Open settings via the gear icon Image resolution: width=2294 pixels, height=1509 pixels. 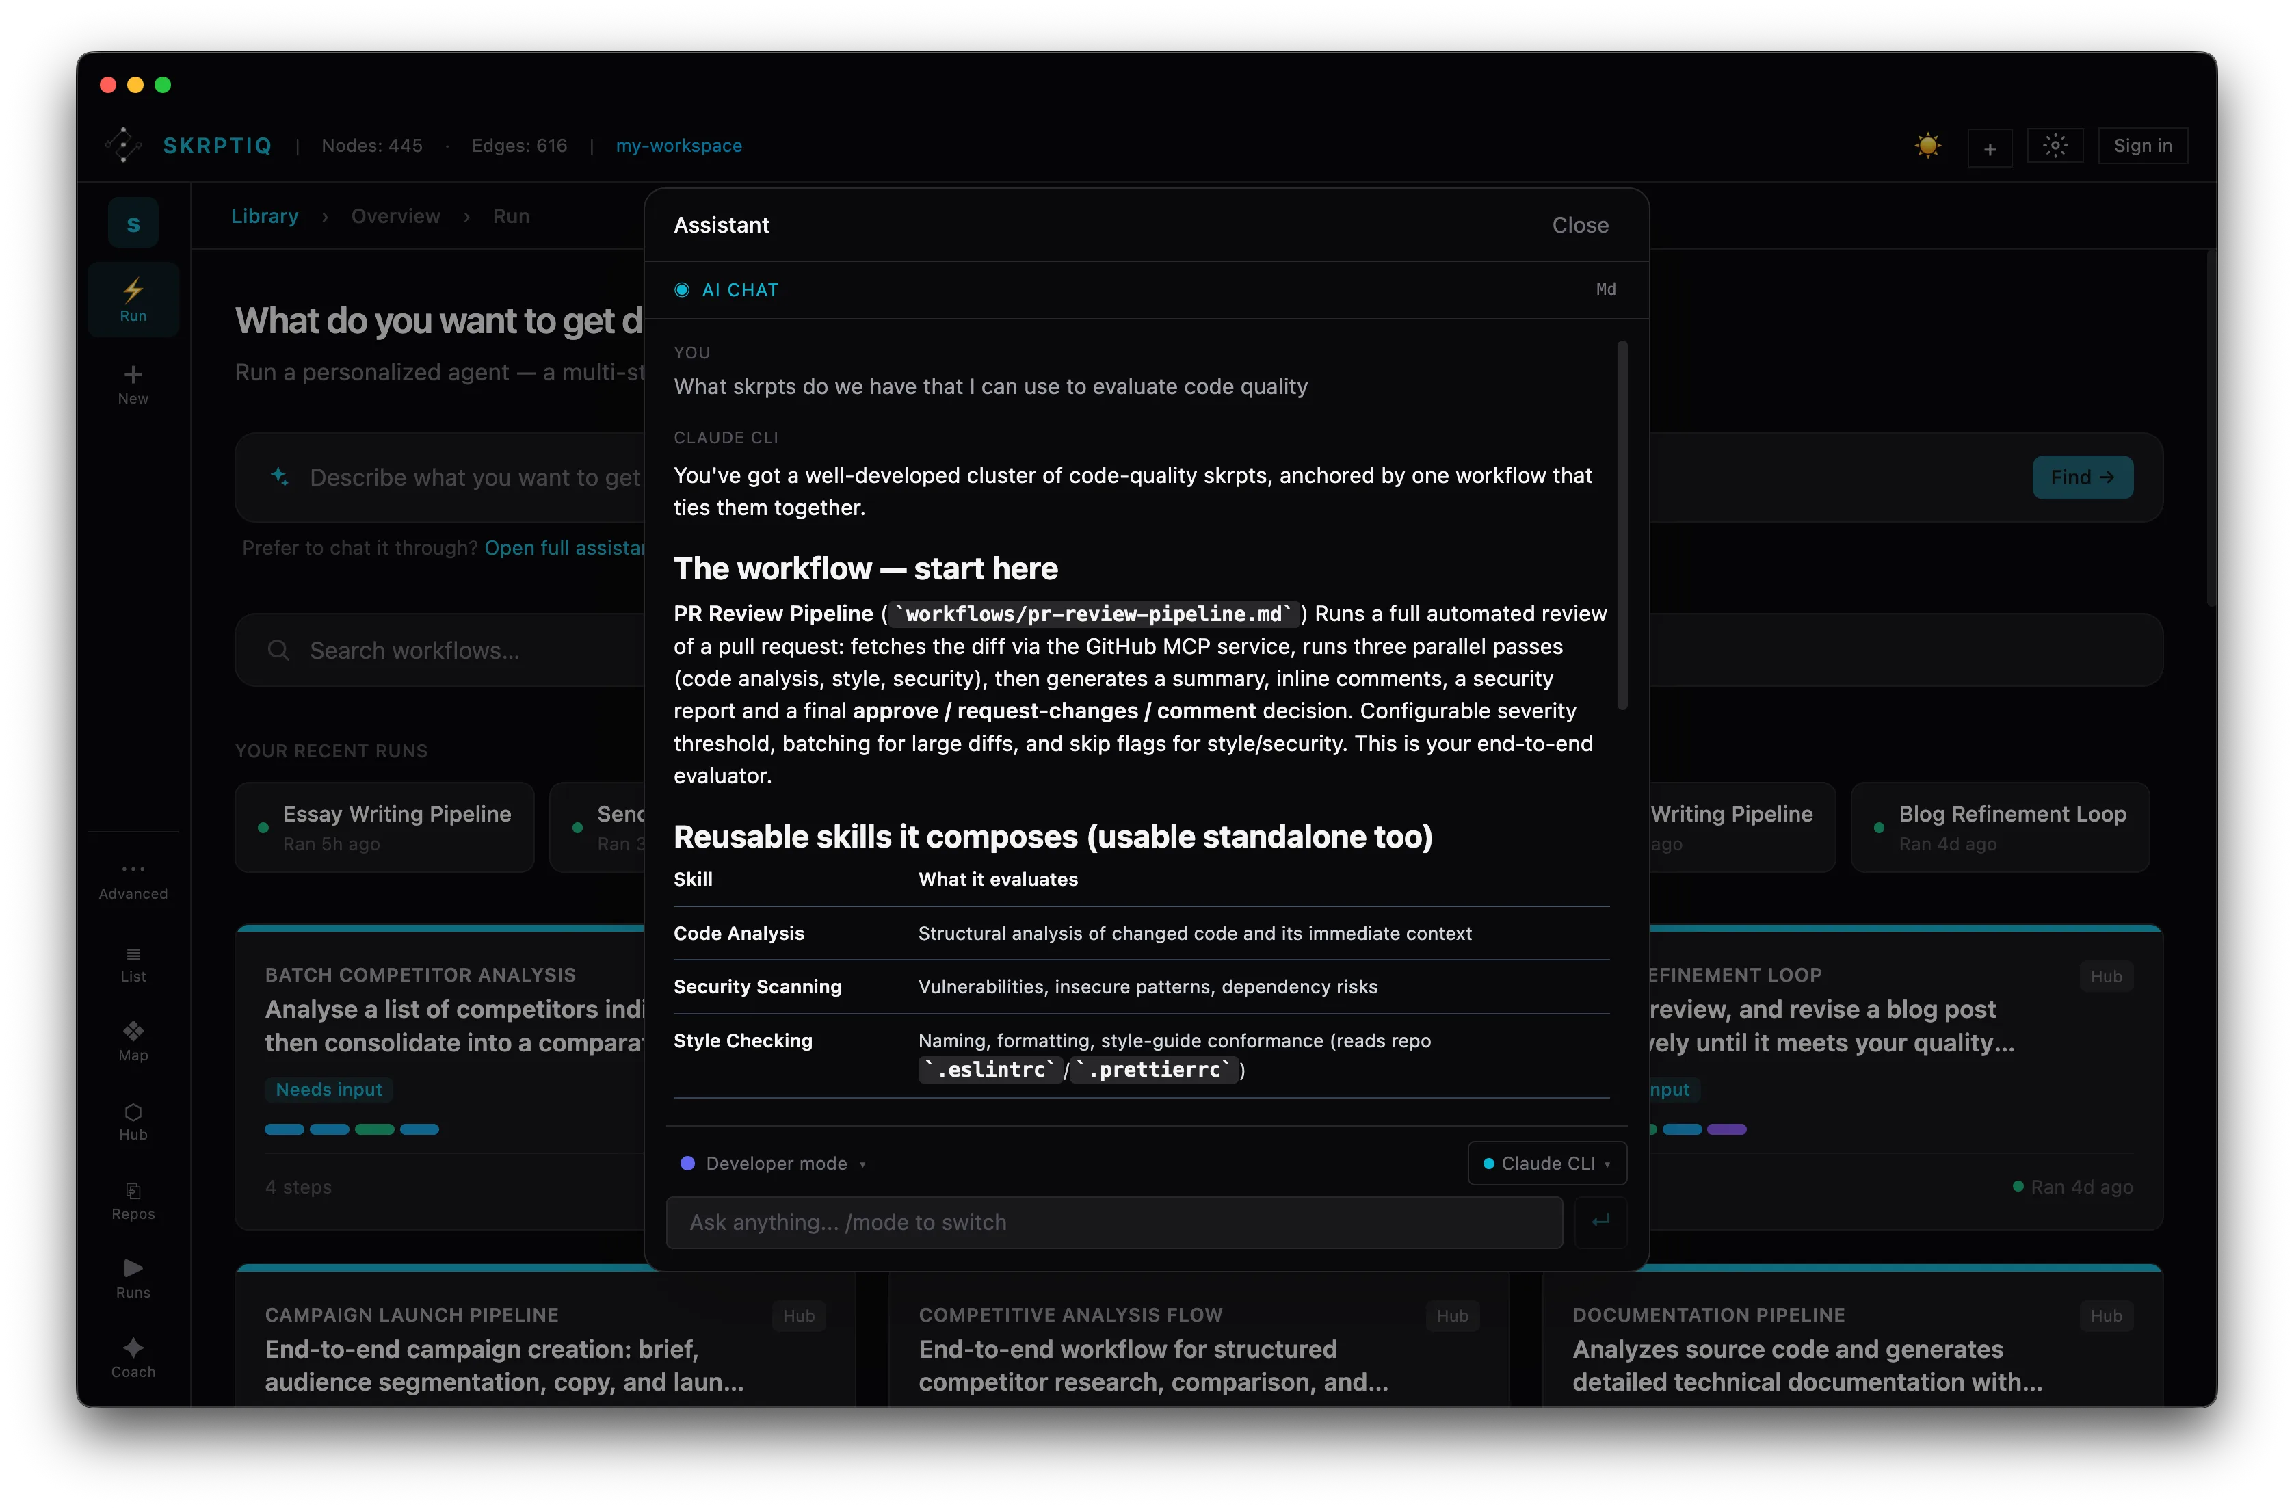2055,146
